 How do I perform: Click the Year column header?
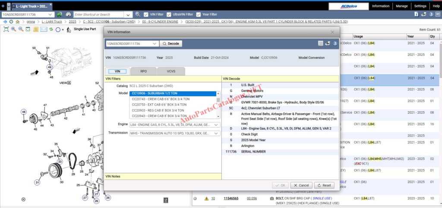(417, 36)
